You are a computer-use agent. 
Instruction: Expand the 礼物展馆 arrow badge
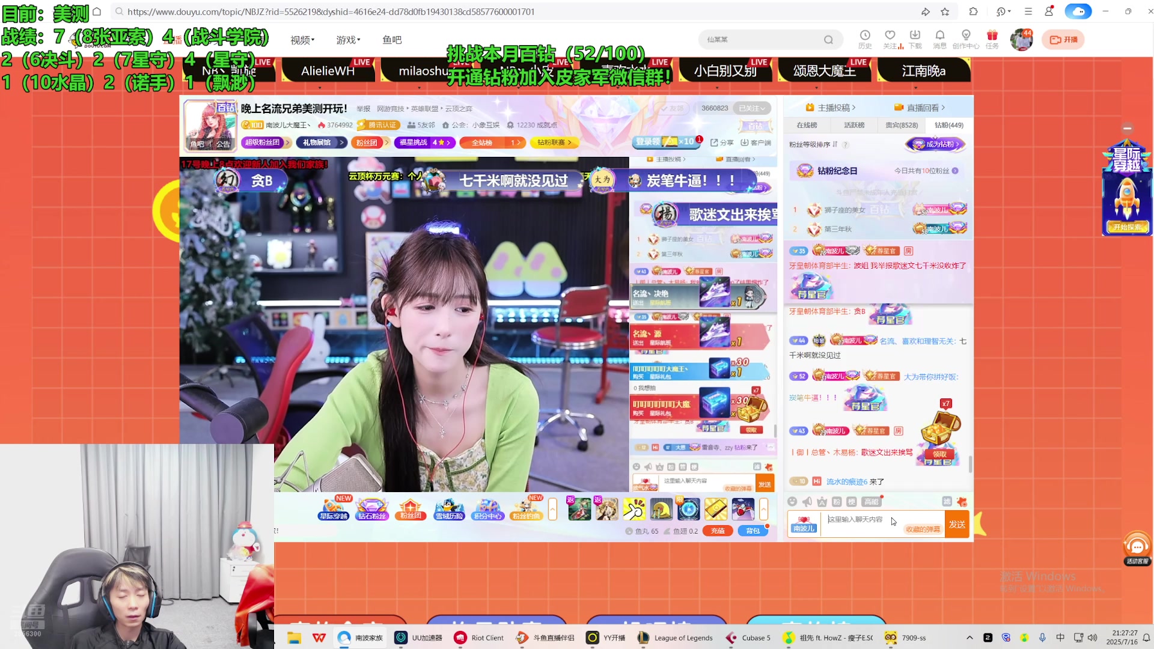pos(321,142)
